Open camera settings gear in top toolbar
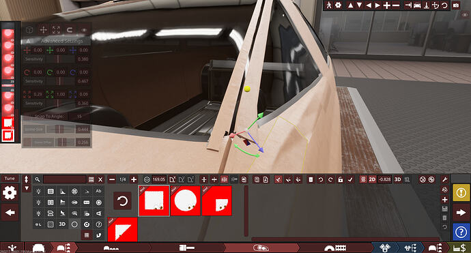471x253 pixels. pos(339,5)
